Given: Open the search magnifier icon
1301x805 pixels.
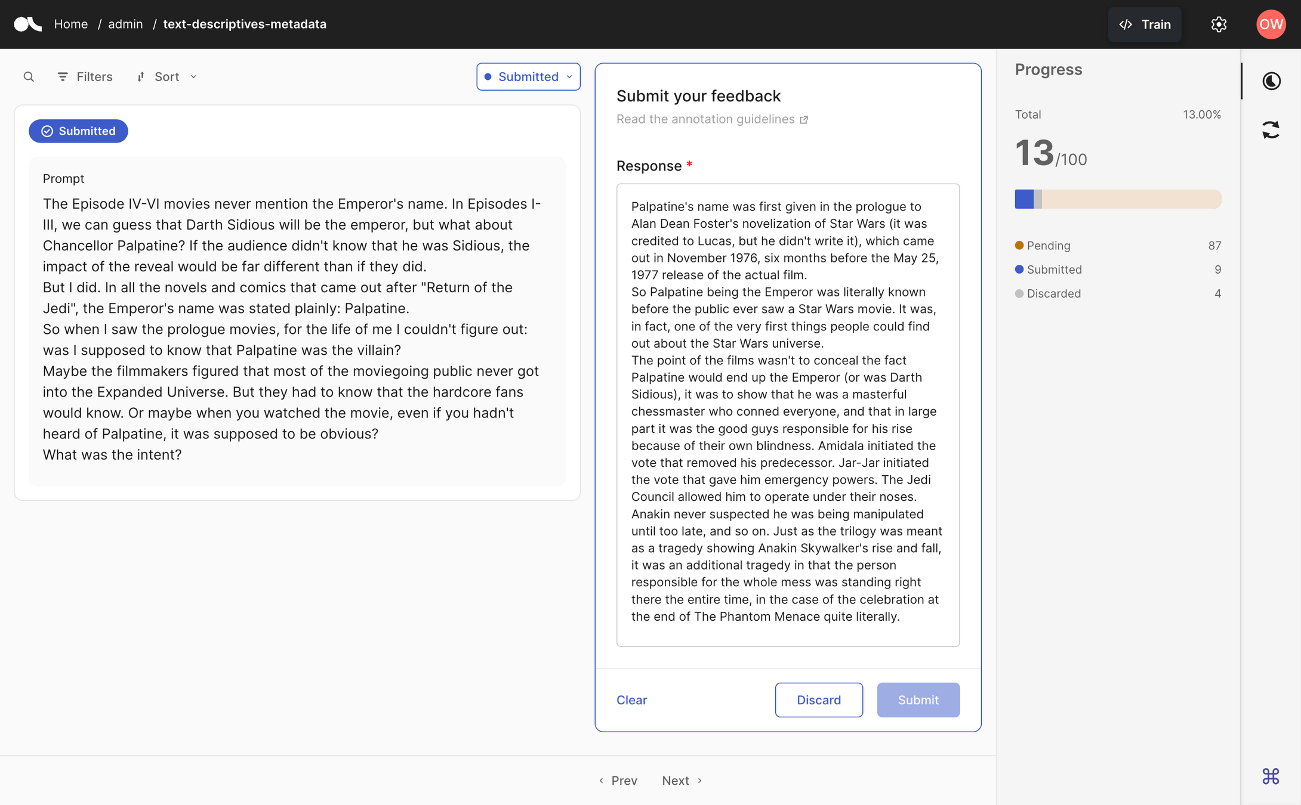Looking at the screenshot, I should pyautogui.click(x=29, y=77).
